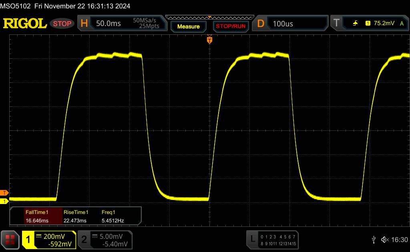
Task: Open the 100us delay setting
Action: [x=283, y=24]
